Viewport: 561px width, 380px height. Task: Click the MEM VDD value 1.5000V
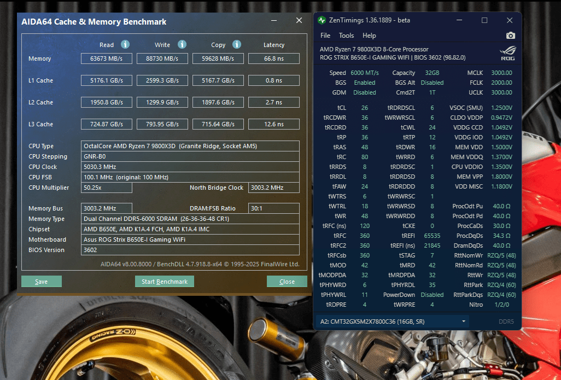click(x=501, y=147)
